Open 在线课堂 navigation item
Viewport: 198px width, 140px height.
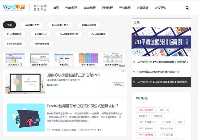(x=143, y=8)
